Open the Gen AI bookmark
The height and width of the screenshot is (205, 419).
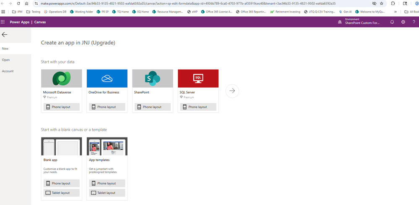(x=345, y=12)
